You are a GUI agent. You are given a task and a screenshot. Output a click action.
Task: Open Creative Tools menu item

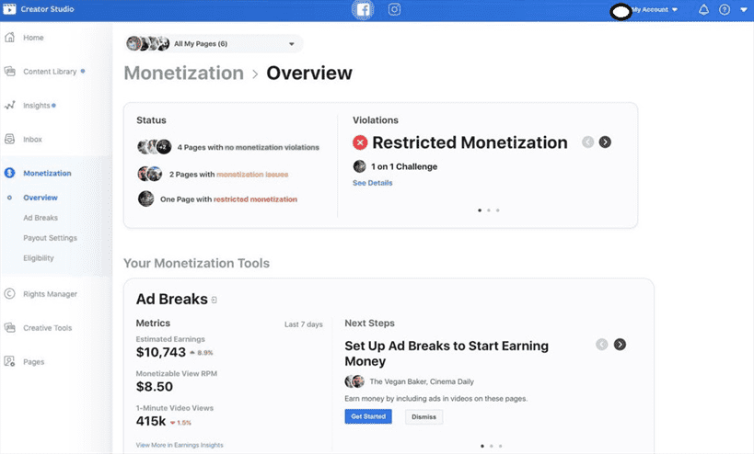tap(48, 328)
